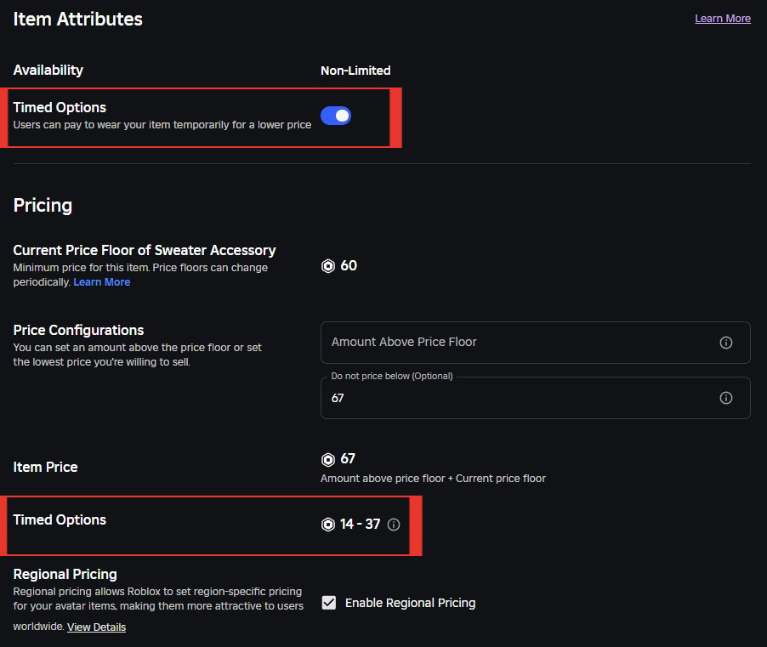Click the Robux icon beside 14 - 37
The height and width of the screenshot is (647, 767).
(x=327, y=525)
